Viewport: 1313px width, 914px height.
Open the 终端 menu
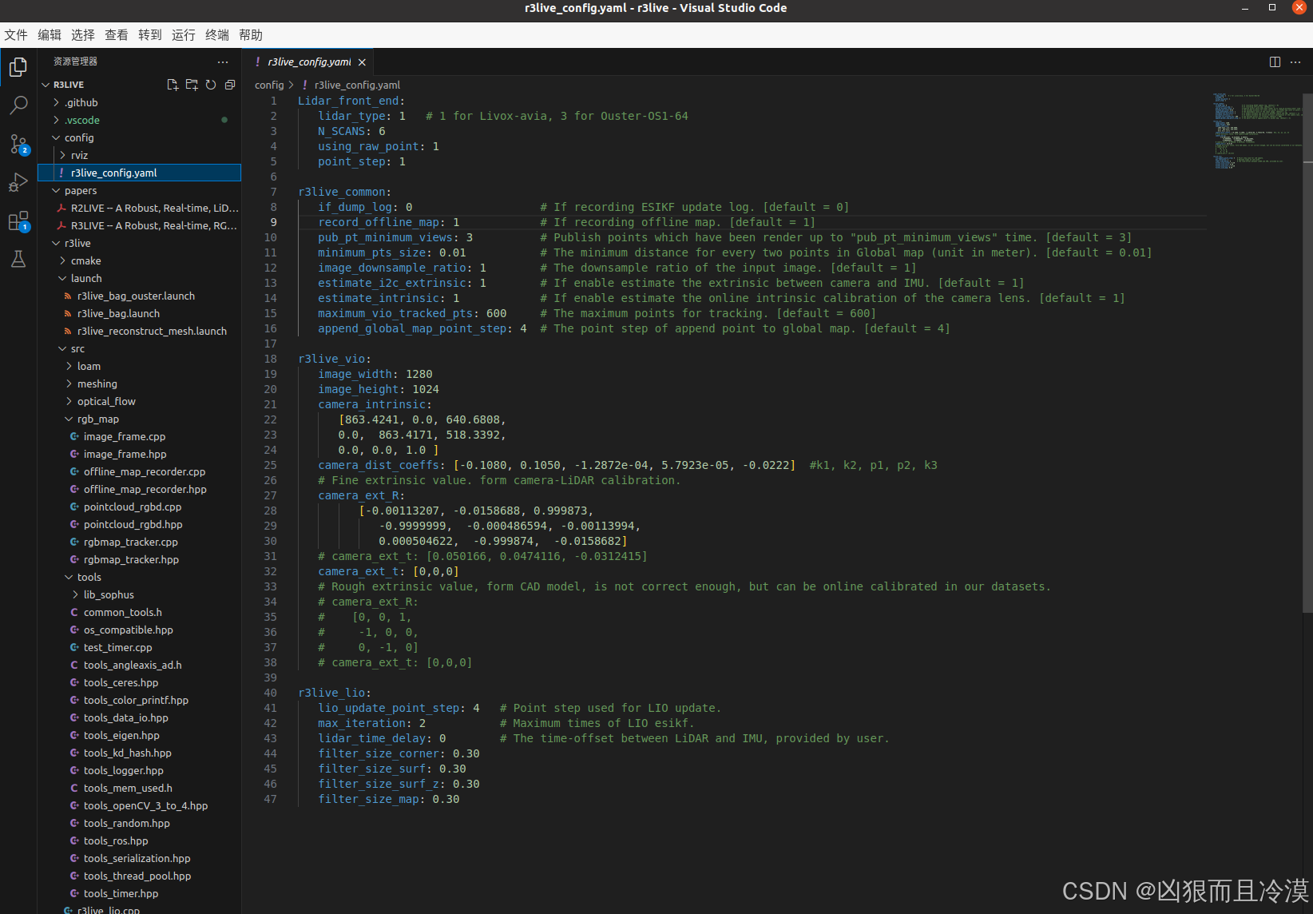coord(217,35)
